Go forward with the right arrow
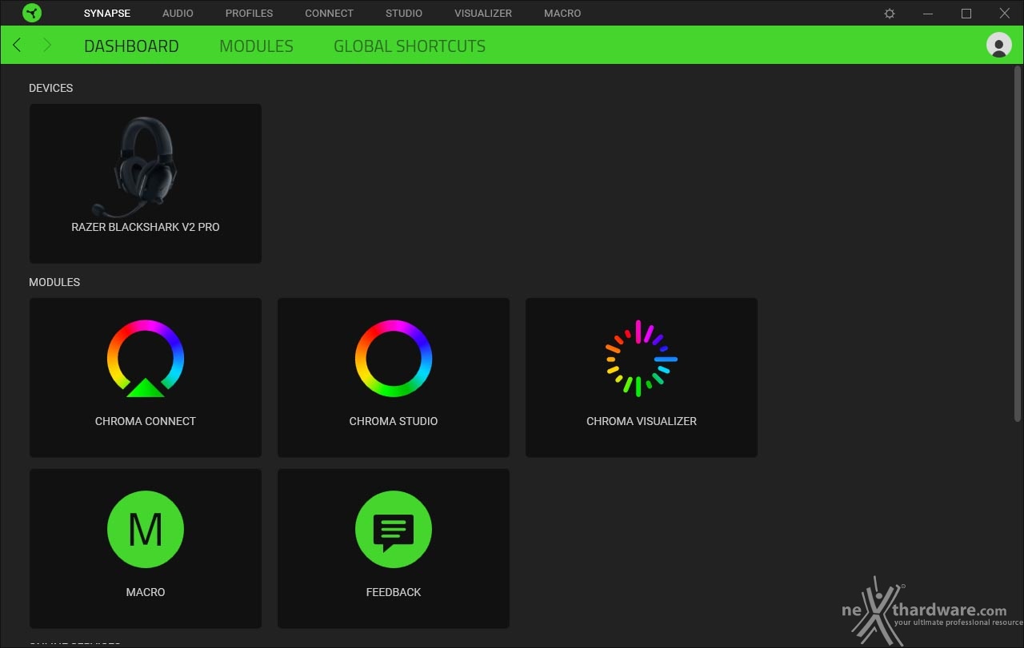 46,46
